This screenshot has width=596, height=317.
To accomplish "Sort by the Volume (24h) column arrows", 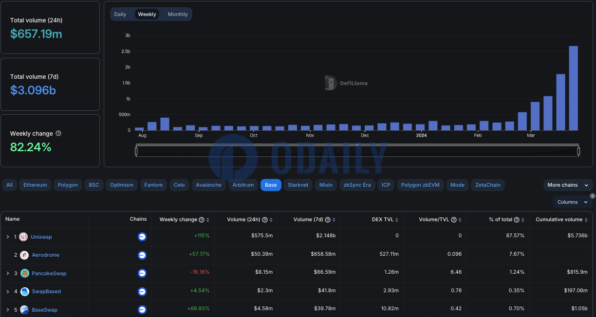I will [x=271, y=220].
